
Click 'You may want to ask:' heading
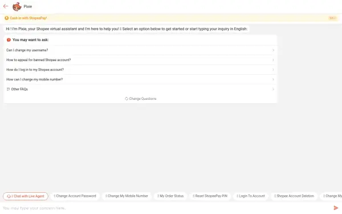point(31,40)
